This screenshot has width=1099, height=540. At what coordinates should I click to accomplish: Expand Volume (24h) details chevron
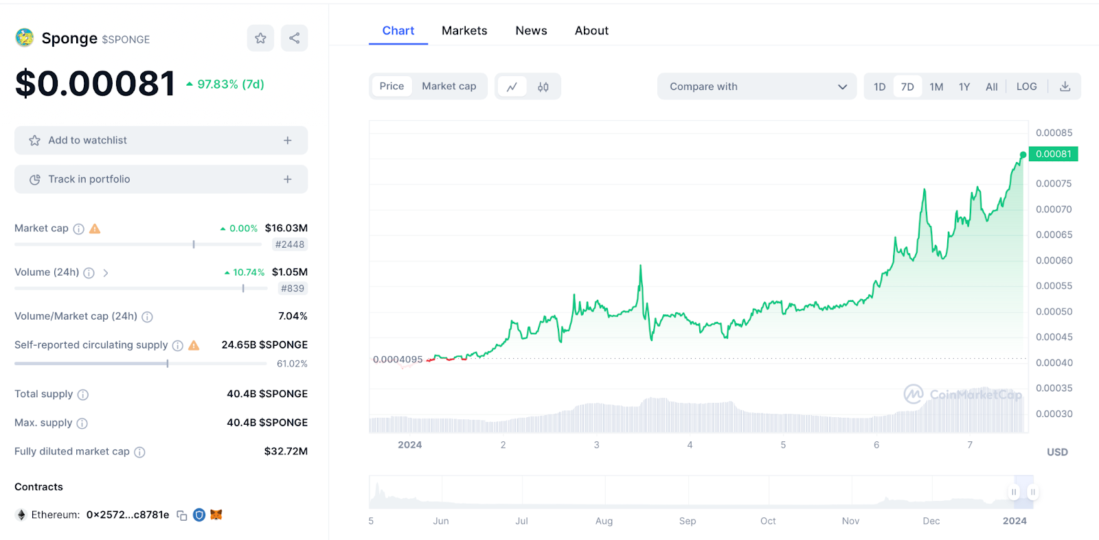106,273
